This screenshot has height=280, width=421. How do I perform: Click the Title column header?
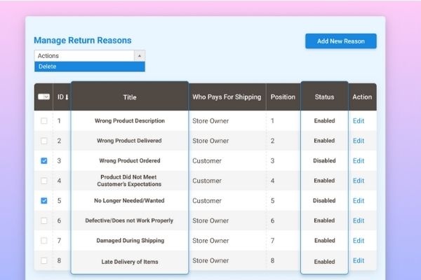(130, 97)
